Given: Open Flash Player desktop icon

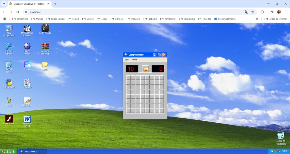Looking at the screenshot, I should click(9, 120).
